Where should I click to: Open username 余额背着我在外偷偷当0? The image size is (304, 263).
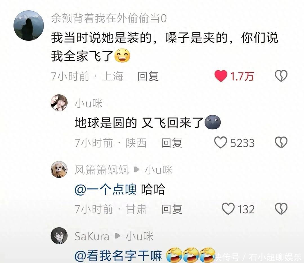(x=109, y=18)
